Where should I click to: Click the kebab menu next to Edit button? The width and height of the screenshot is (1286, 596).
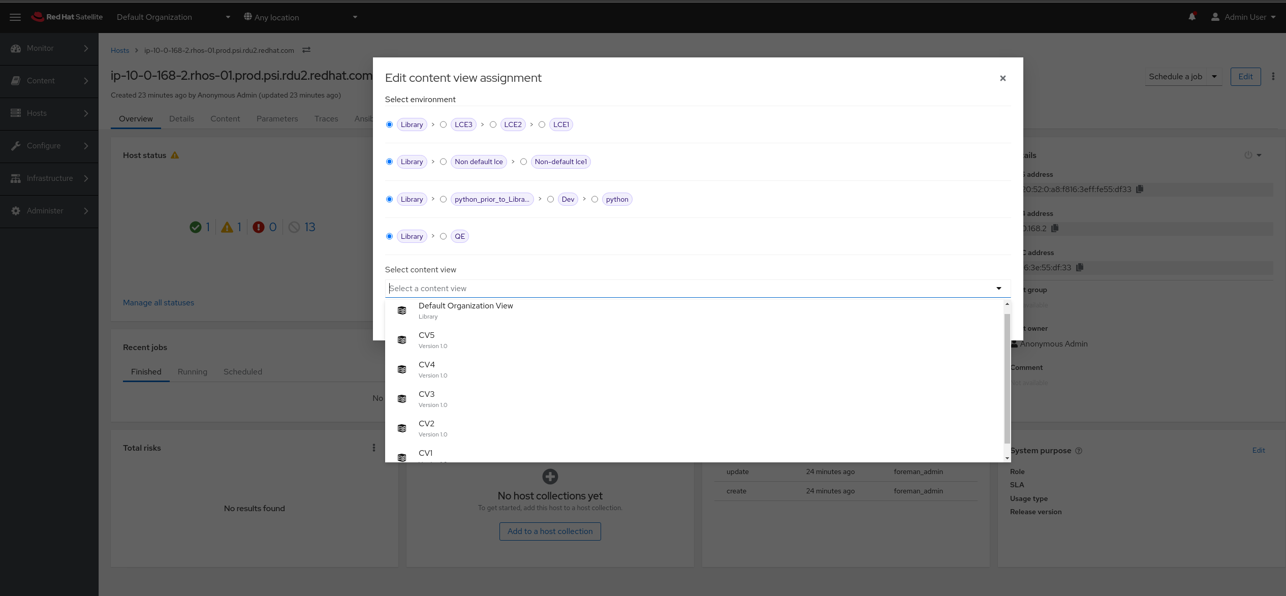(x=1273, y=76)
